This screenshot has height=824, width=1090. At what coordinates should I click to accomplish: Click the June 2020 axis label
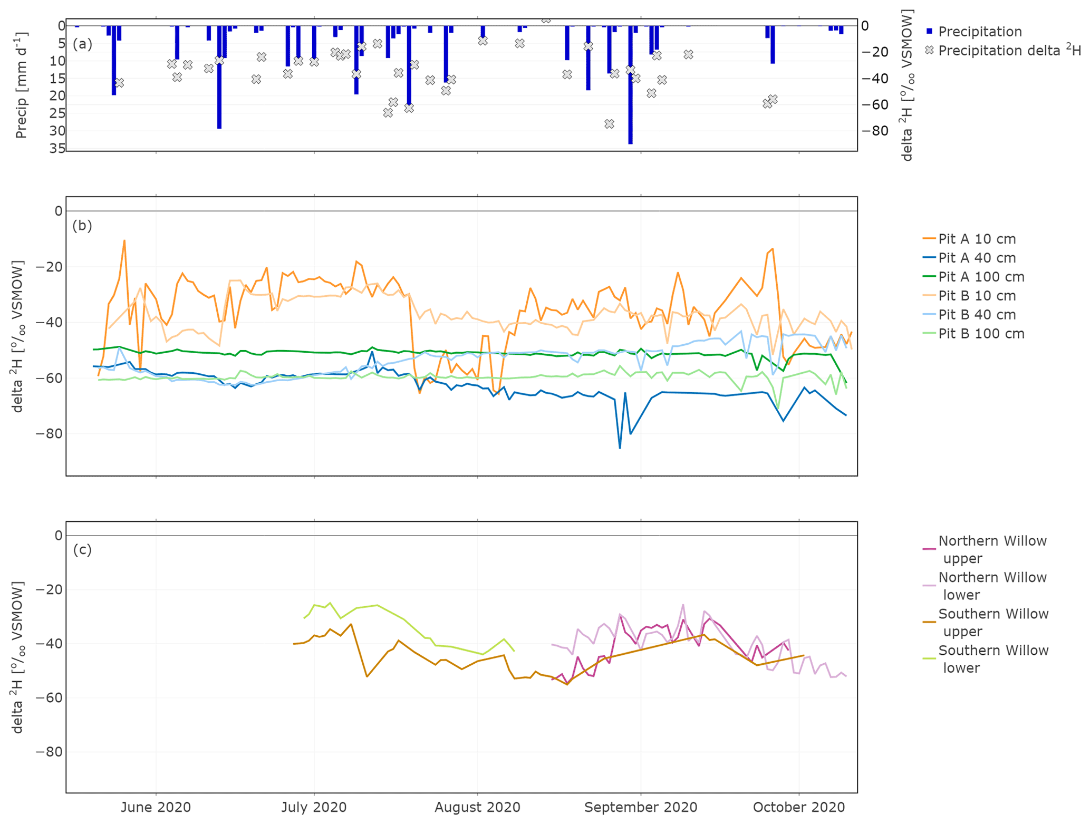(x=156, y=807)
